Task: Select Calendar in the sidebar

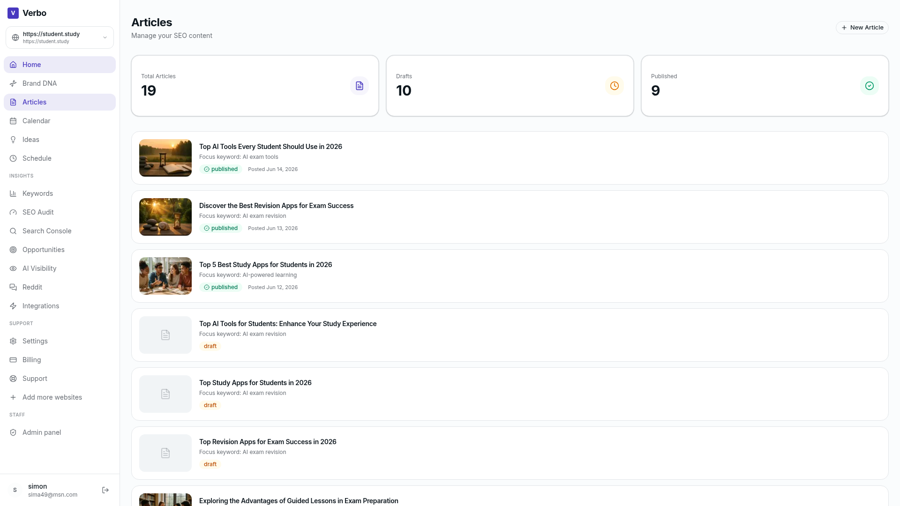Action: tap(60, 121)
